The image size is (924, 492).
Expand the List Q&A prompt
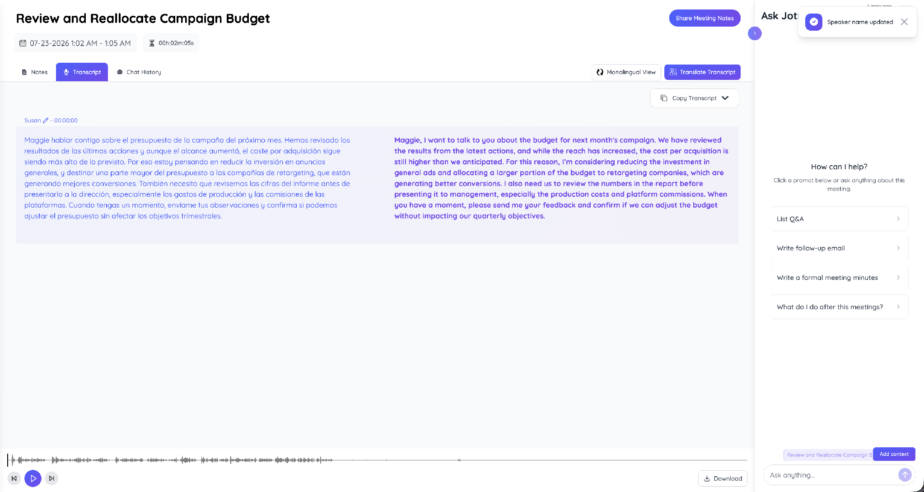point(839,219)
